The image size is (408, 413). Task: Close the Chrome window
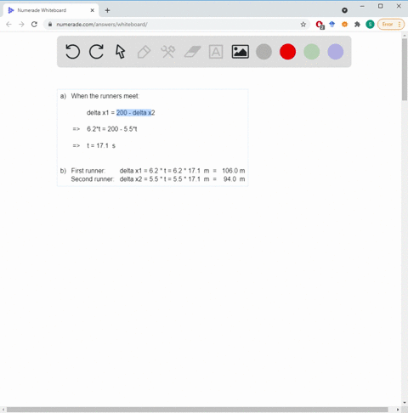tap(399, 6)
